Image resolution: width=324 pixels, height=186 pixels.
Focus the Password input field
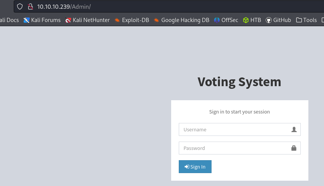point(240,148)
